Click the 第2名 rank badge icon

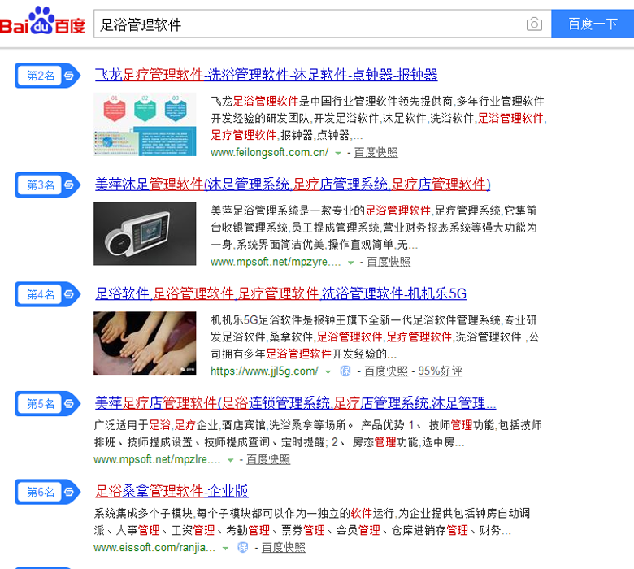coord(48,76)
